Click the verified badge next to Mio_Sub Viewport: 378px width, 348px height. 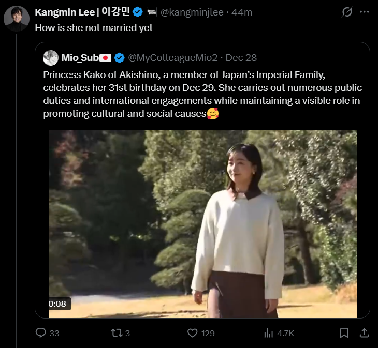[x=119, y=57]
